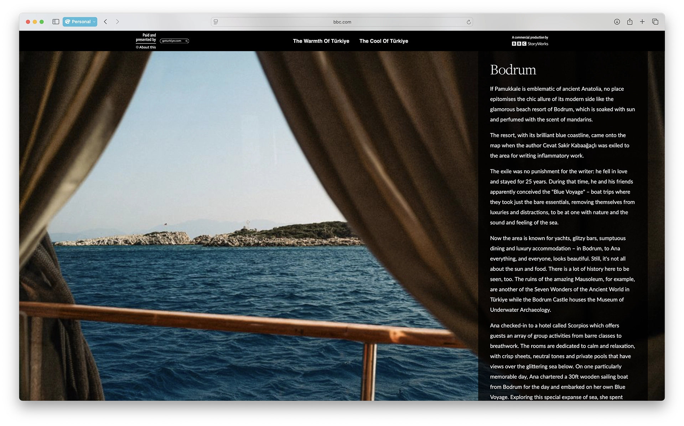684x426 pixels.
Task: Open the Share menu
Action: click(x=630, y=22)
